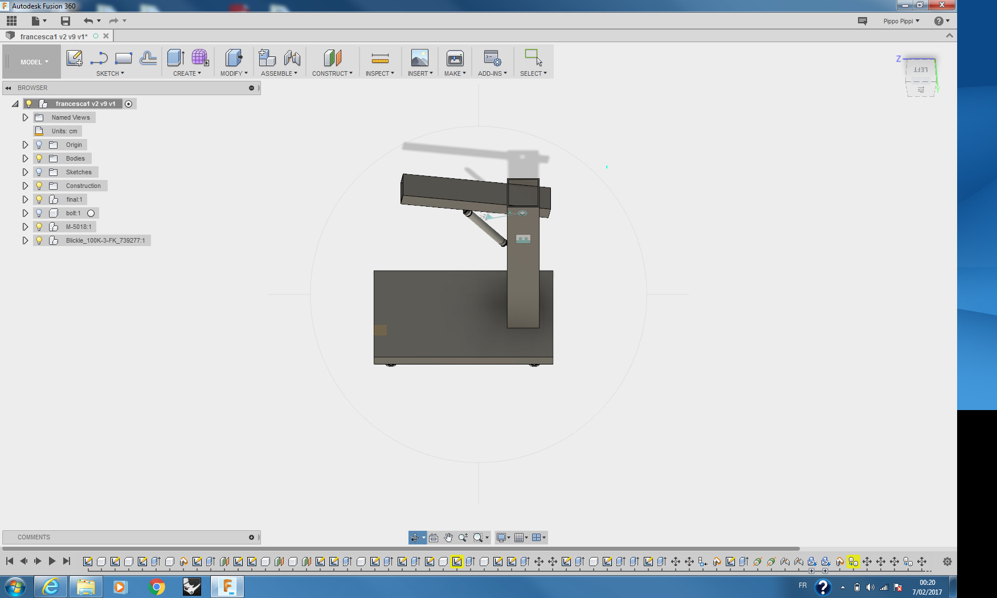Screen dimensions: 997x598
Task: Expand the Named Views tree node
Action: tap(25, 117)
